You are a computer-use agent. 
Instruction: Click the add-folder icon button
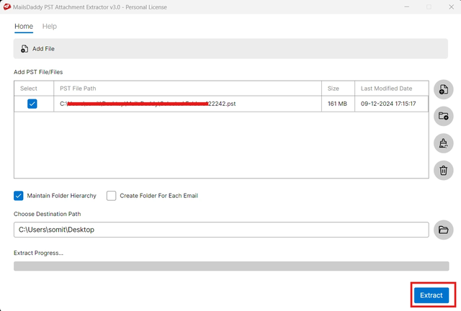click(x=444, y=116)
